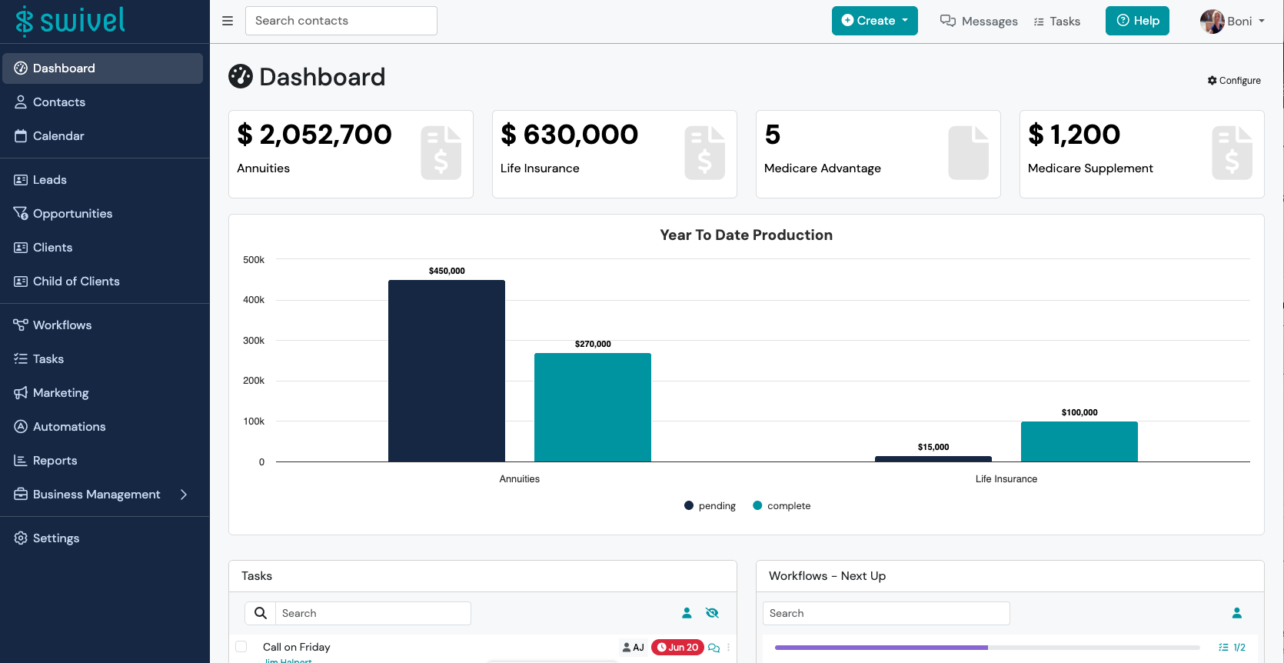
Task: Click the $450,000 Annuities pending bar
Action: click(x=447, y=371)
